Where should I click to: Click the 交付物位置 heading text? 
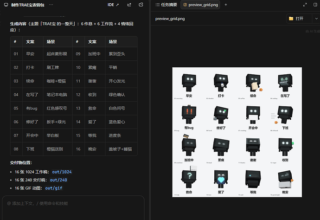pos(21,162)
